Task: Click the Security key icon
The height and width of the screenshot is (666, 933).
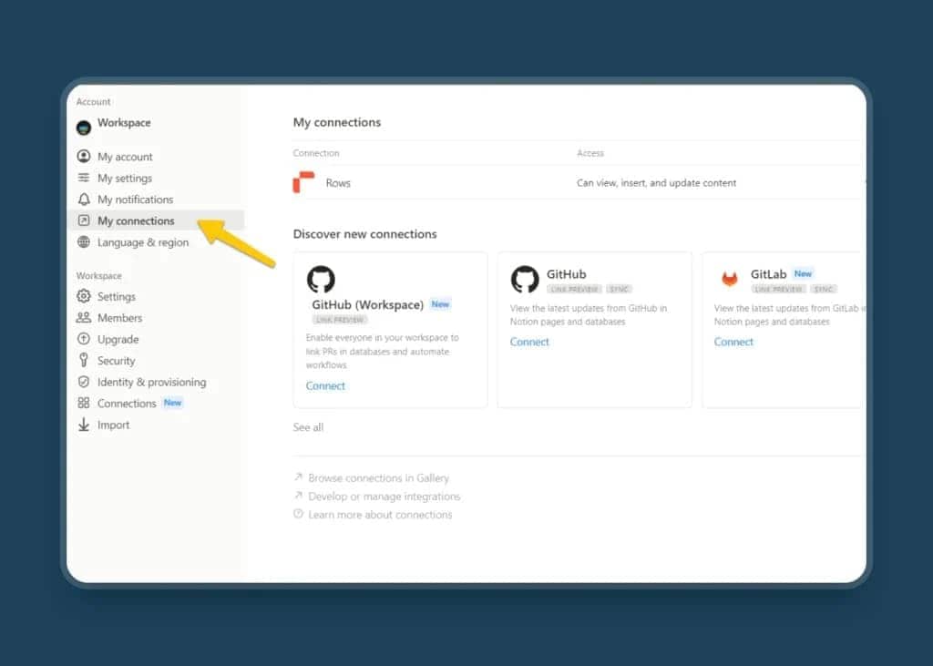Action: [x=84, y=361]
